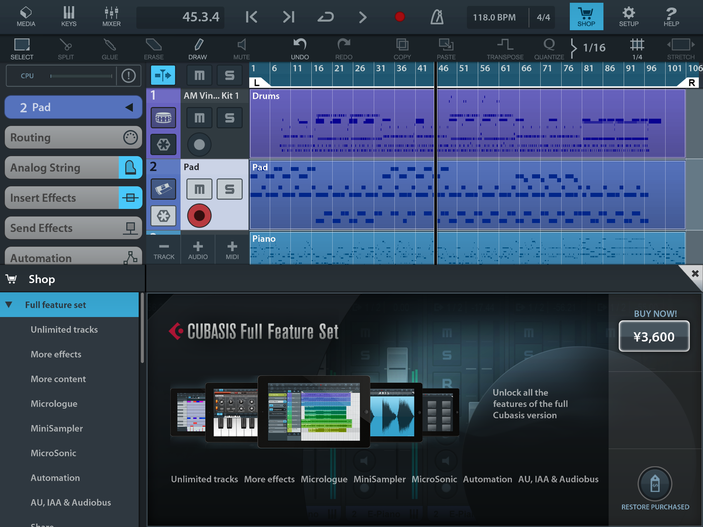Viewport: 703px width, 527px height.
Task: Open the Mixer panel
Action: click(112, 16)
